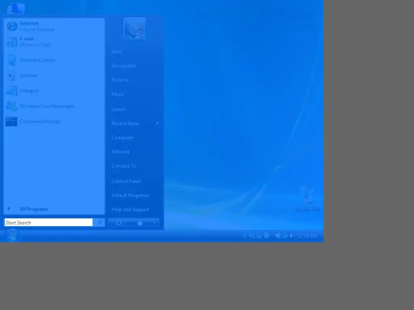Launch Windows Mail from the E-mail entry

(x=54, y=42)
